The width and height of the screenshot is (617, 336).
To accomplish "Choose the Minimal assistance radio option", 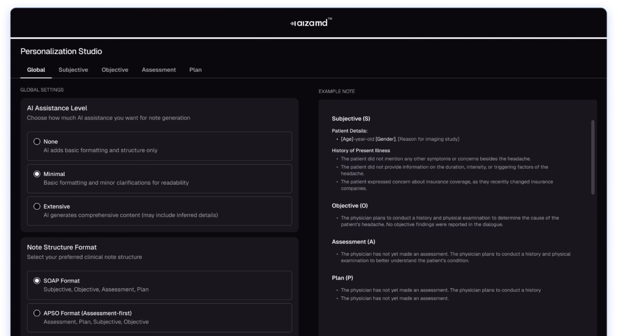I will 37,174.
